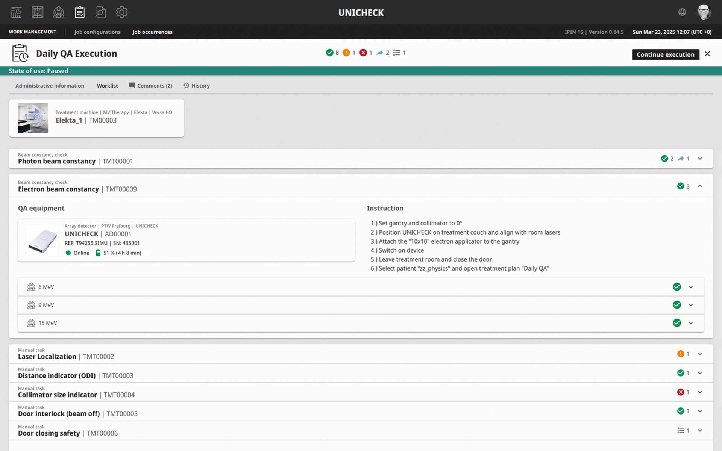722x451 pixels.
Task: Click the treatment room grid icon
Action: (x=38, y=12)
